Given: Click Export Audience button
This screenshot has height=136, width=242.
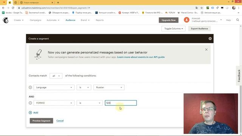Looking at the screenshot, I should click(x=199, y=29).
